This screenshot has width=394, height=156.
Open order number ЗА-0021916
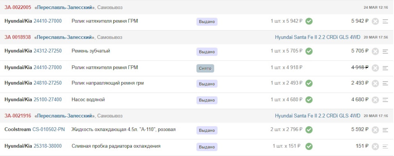(x=18, y=116)
